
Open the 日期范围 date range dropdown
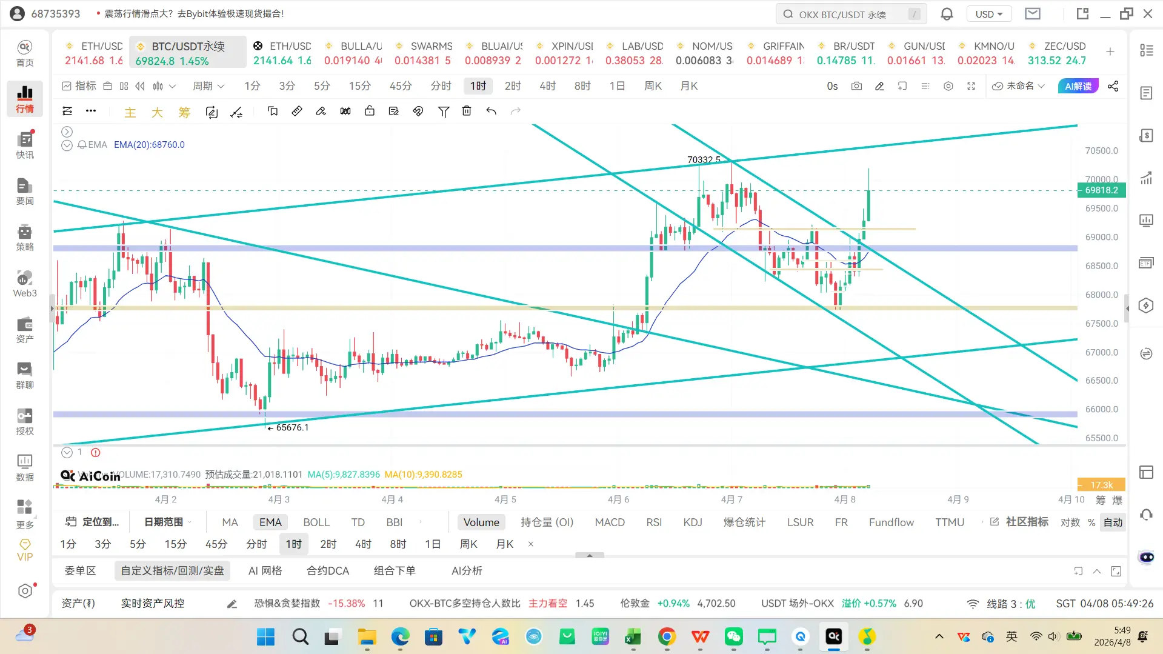click(167, 522)
